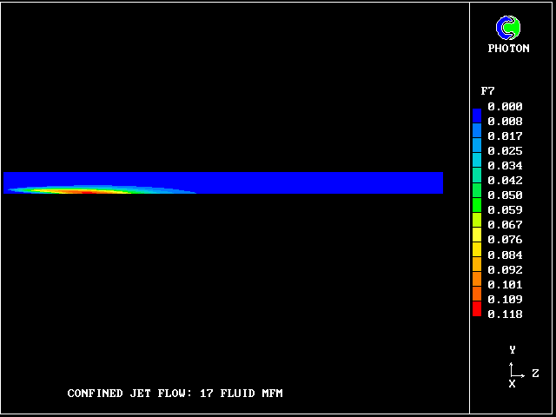Click the PHOTON globe logo
Image resolution: width=556 pixels, height=417 pixels.
pos(508,29)
